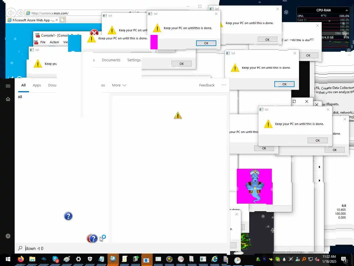The image size is (354, 266).
Task: Open the round clock app on the taskbar
Action: [237, 260]
